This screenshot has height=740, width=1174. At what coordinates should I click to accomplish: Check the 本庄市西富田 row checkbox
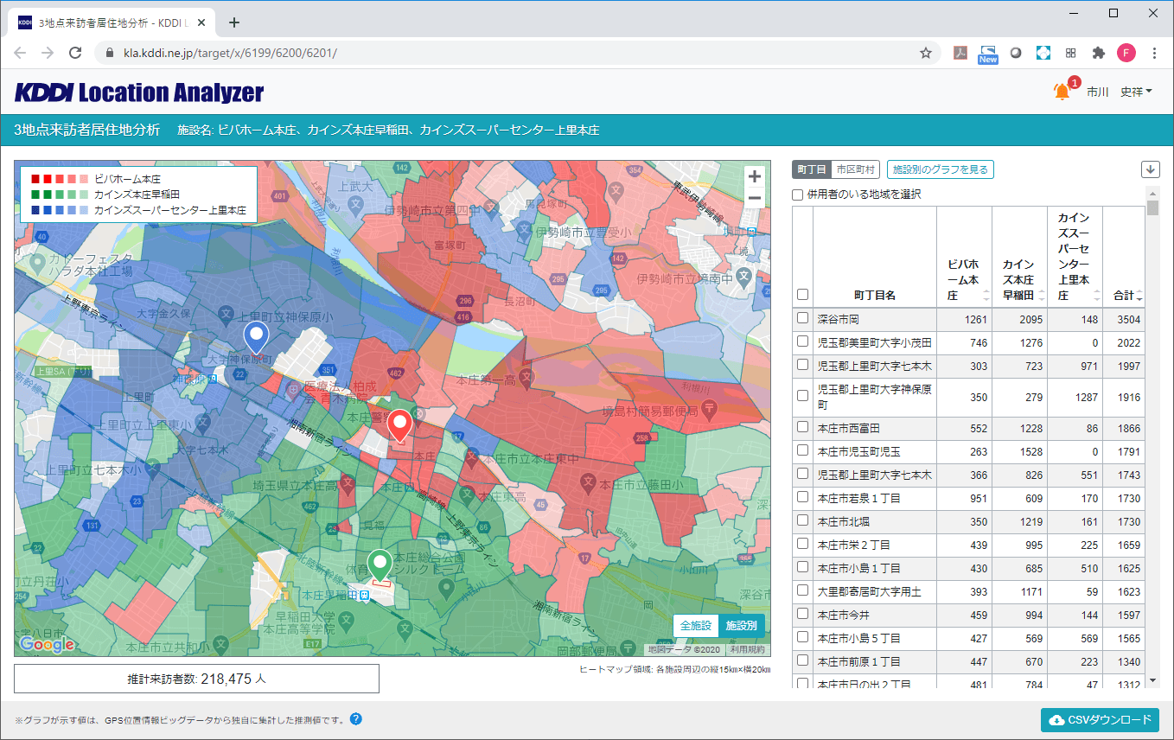803,427
